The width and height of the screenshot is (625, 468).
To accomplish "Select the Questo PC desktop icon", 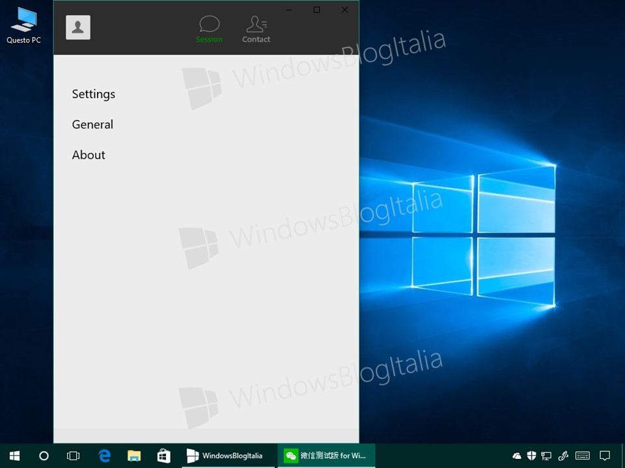I will tap(23, 25).
